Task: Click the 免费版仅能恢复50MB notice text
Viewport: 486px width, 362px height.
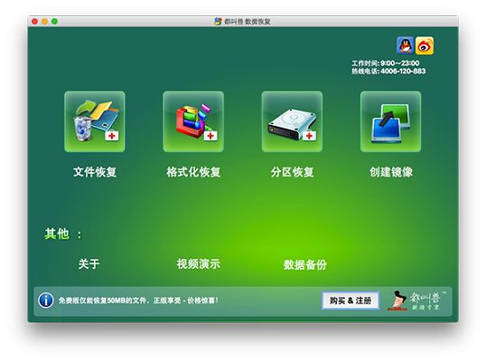Action: click(138, 300)
